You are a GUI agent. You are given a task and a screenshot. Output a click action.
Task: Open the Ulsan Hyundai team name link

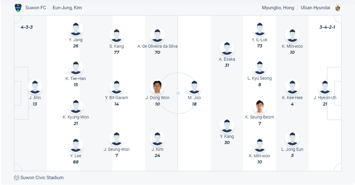[315, 8]
